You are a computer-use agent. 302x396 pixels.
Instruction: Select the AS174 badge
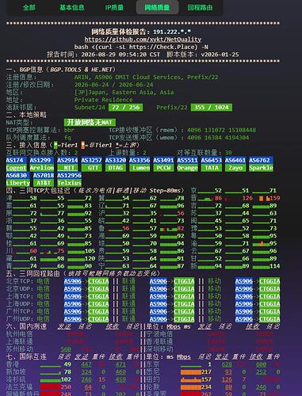(x=16, y=160)
